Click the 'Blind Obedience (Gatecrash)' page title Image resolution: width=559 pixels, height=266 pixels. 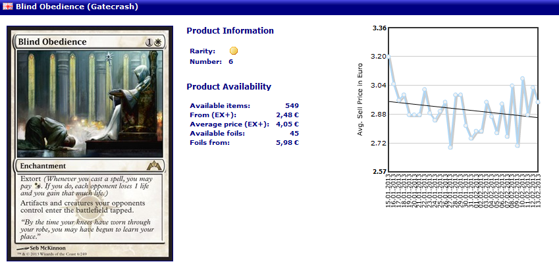pos(76,7)
